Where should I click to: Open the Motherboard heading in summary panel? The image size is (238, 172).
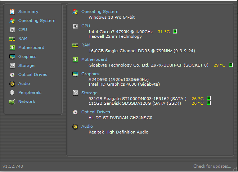click(94, 59)
